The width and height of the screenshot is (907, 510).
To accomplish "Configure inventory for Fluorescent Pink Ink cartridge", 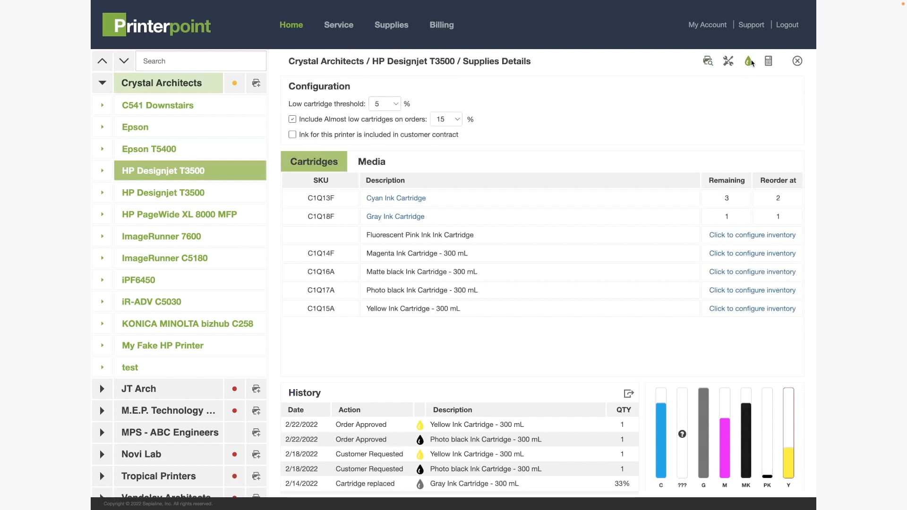I will [752, 235].
